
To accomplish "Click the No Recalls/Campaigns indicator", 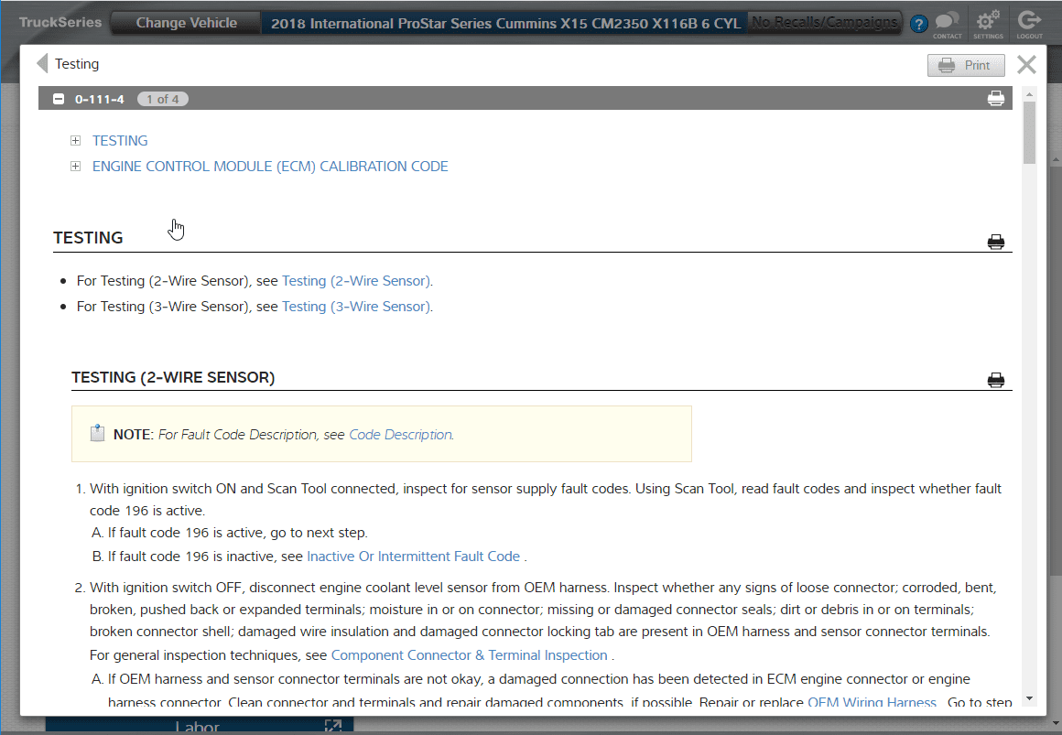I will pos(825,23).
